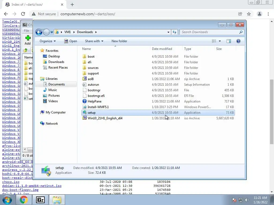This screenshot has width=274, height=205.
Task: Click the change view icon
Action: 214,41
